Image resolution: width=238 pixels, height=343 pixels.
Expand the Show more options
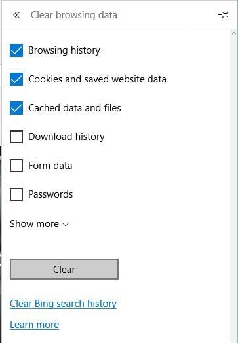click(x=39, y=224)
